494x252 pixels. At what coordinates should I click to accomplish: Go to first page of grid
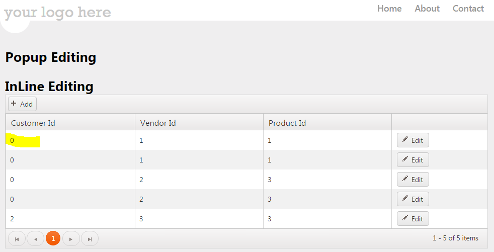click(x=17, y=238)
